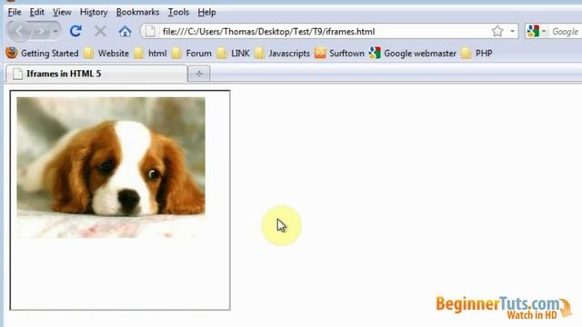This screenshot has width=582, height=327.
Task: Open the html bookmarks folder
Action: tap(157, 54)
